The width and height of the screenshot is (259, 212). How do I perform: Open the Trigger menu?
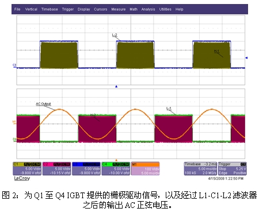68,9
